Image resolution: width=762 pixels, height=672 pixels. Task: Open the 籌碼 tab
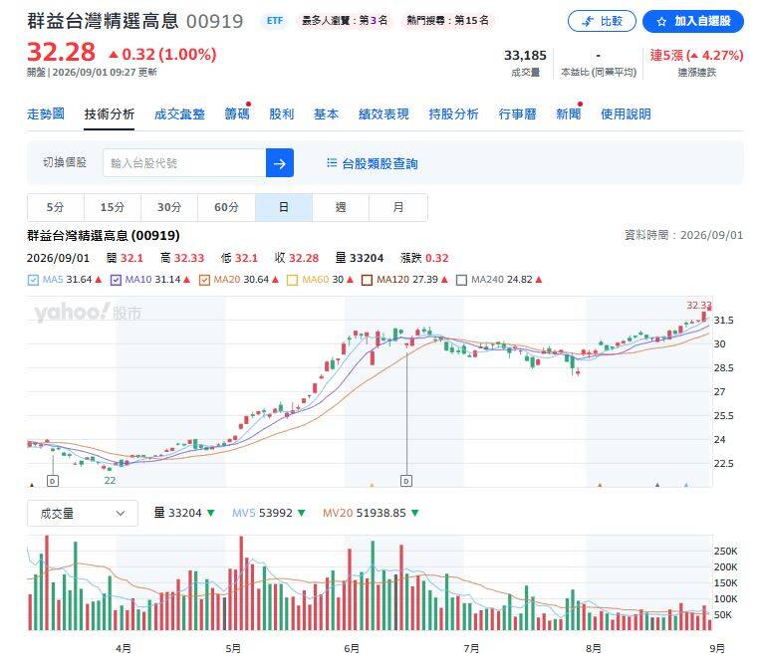[237, 114]
